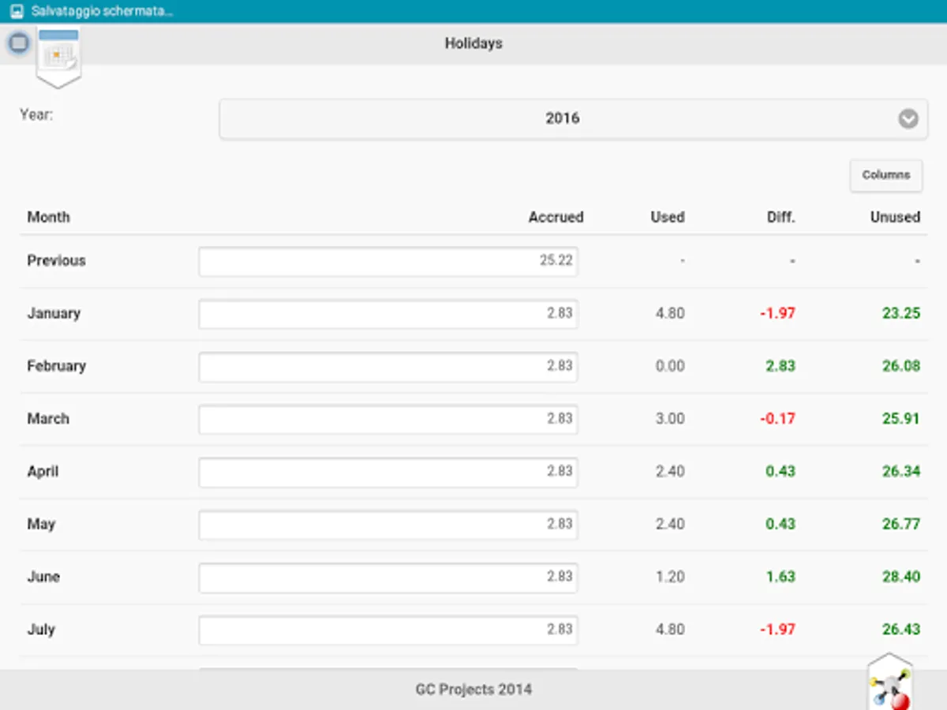Click the May accrued value box

[387, 525]
